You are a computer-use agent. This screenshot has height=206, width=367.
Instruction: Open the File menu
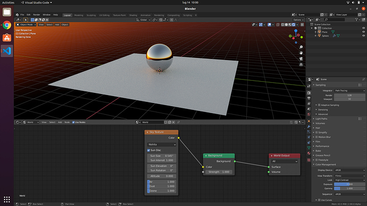pyautogui.click(x=22, y=15)
